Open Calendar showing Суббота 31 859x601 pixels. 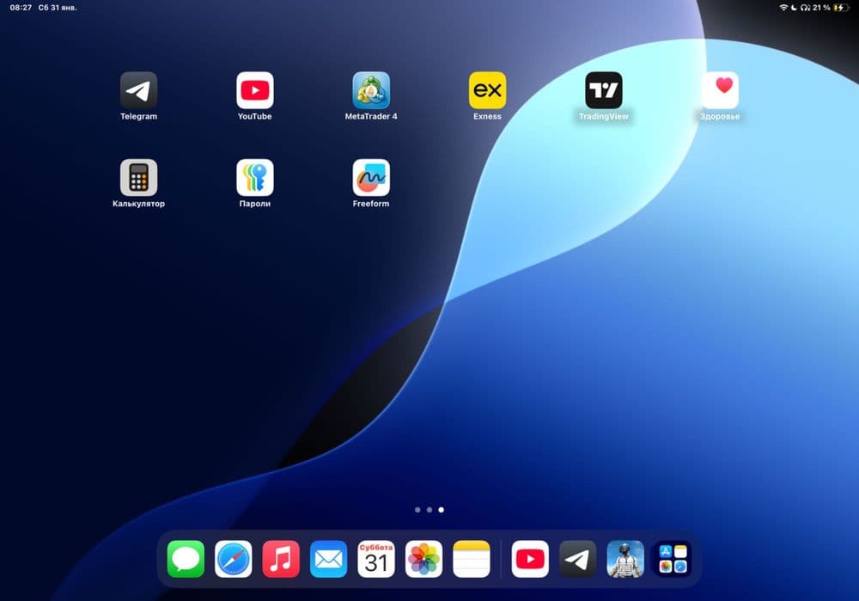376,559
